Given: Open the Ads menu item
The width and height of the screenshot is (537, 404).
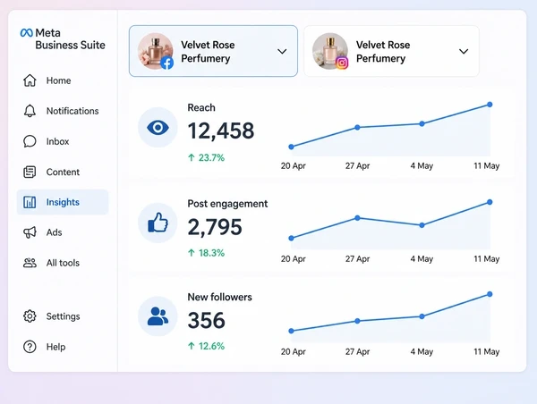Looking at the screenshot, I should coord(63,232).
